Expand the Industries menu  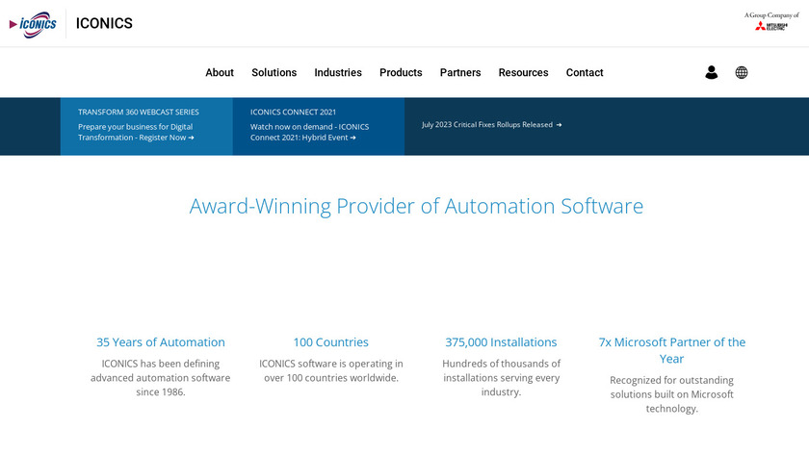(x=338, y=72)
